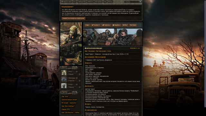Open the user profile icon in top bar

click(62, 2)
